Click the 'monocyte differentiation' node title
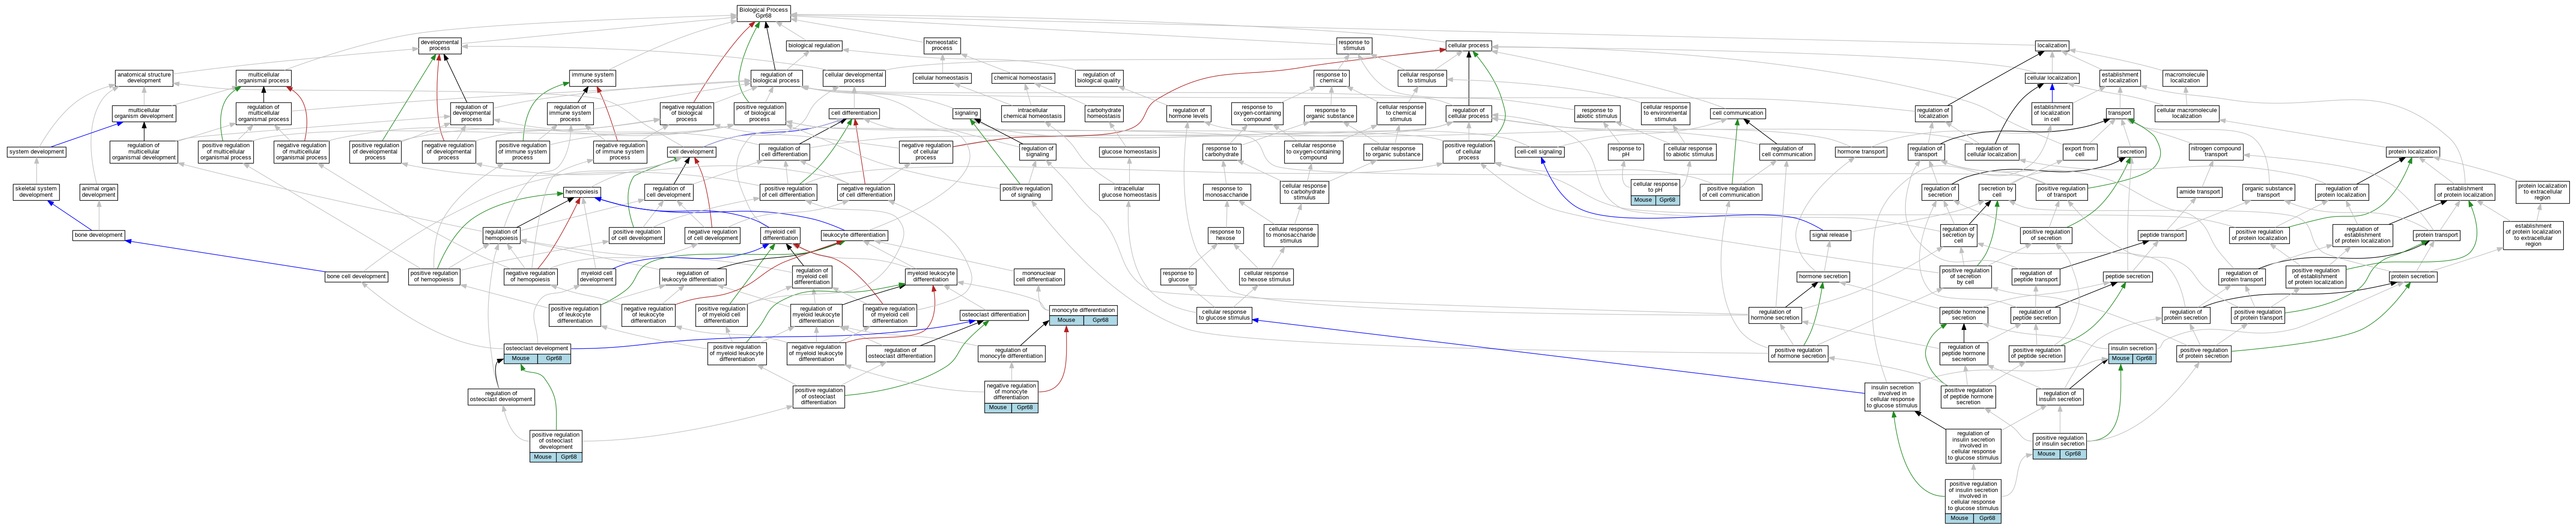The width and height of the screenshot is (2576, 528). click(x=1083, y=311)
